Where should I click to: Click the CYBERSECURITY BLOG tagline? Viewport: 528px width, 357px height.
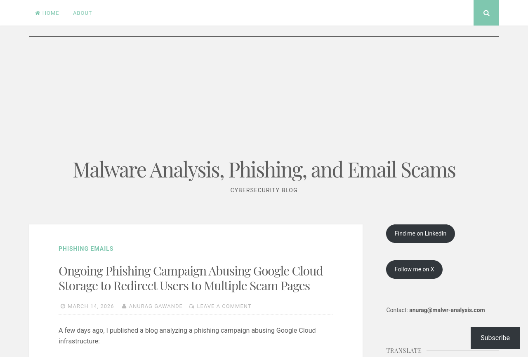tap(264, 190)
